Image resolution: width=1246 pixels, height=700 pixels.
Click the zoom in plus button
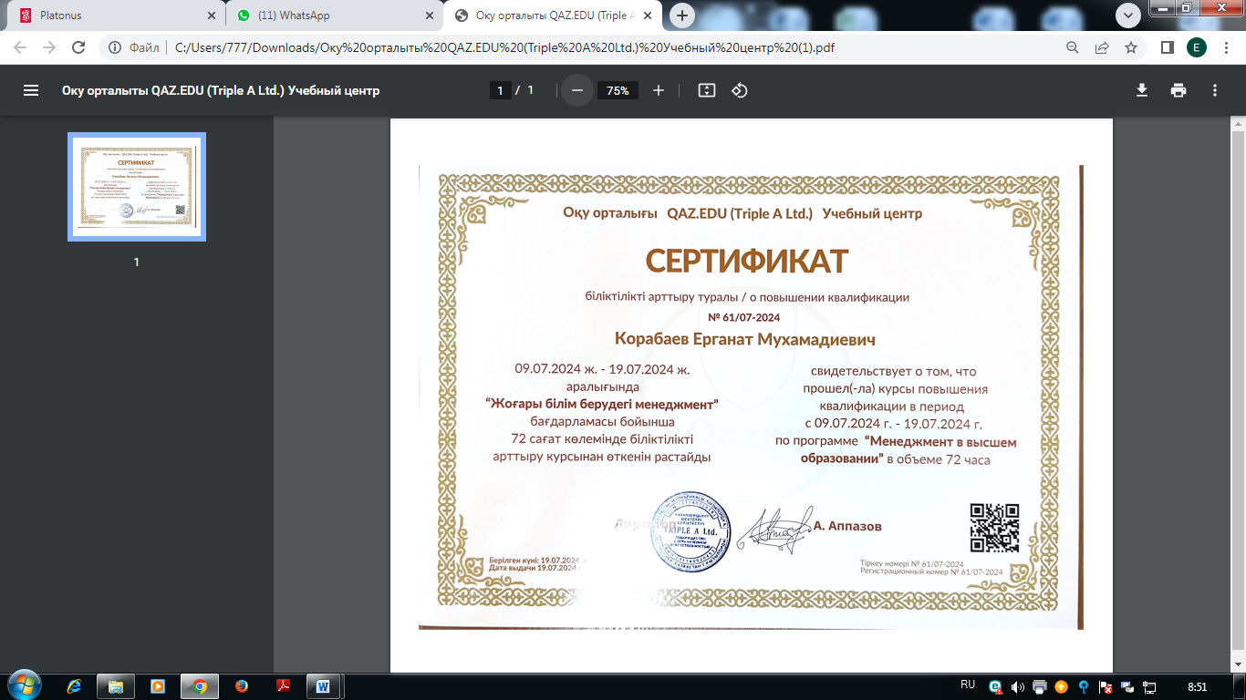(659, 90)
